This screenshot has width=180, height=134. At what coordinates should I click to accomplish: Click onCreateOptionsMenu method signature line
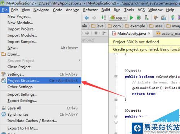pyautogui.click(x=152, y=77)
